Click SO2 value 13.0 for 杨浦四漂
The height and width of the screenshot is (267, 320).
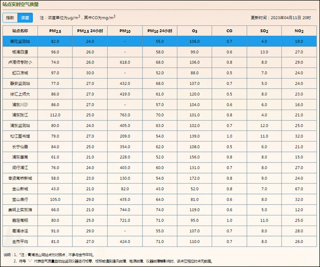click(x=264, y=52)
